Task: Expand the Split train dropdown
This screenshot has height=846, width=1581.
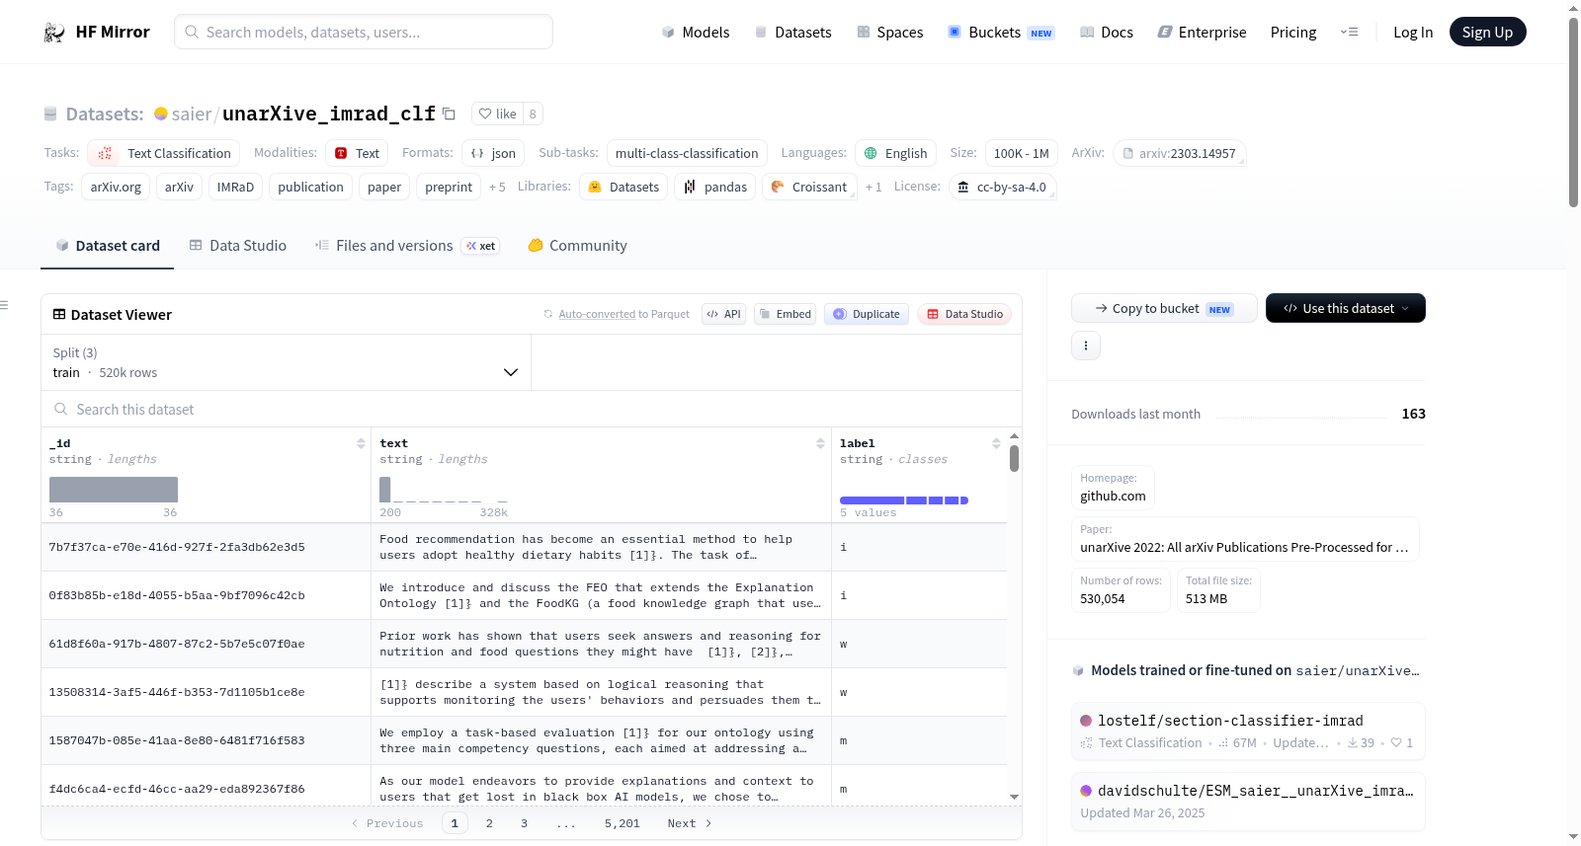Action: click(x=287, y=362)
